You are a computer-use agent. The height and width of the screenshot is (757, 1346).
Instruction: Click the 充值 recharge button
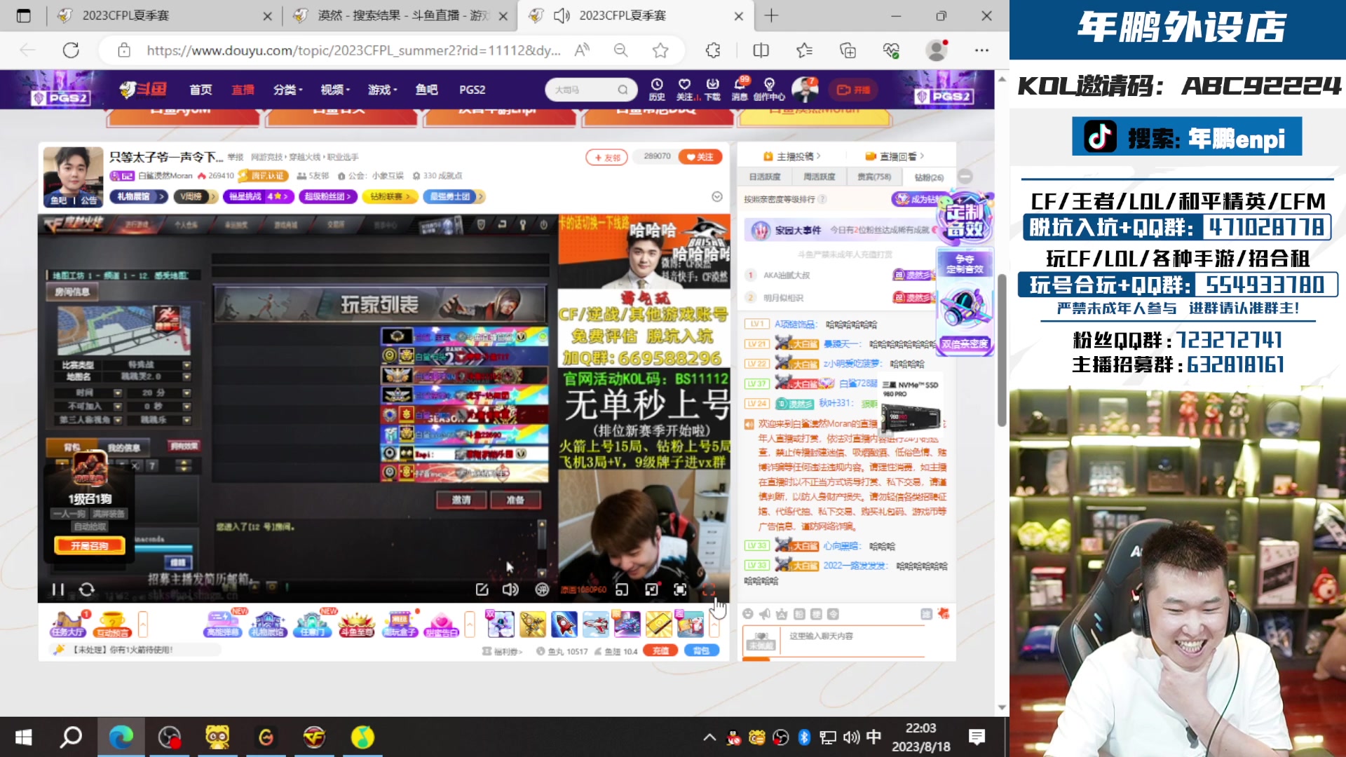coord(660,650)
